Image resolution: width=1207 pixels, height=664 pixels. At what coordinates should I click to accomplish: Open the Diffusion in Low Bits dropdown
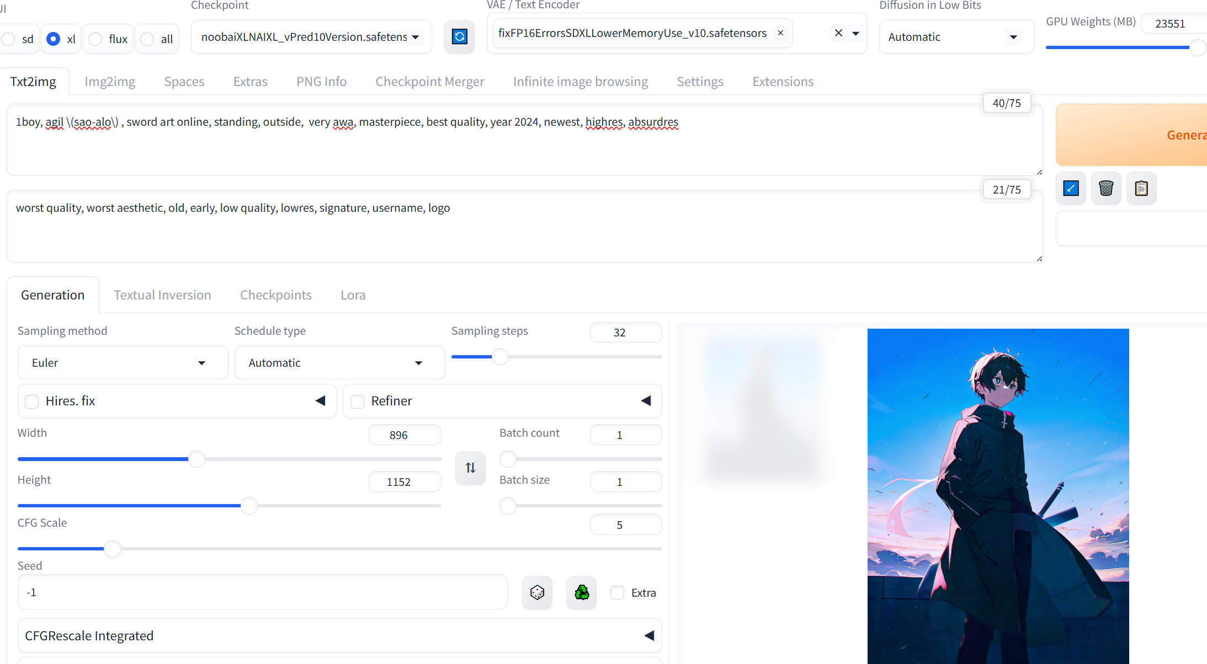tap(956, 37)
